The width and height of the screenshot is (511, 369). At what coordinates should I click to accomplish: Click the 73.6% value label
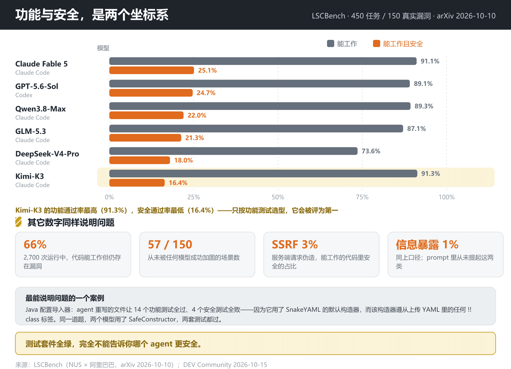371,151
